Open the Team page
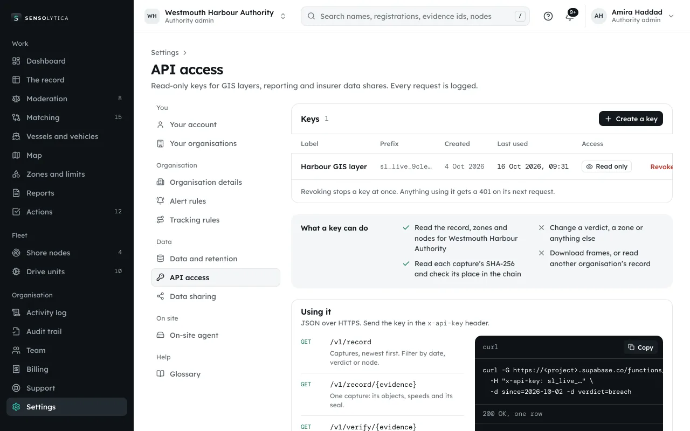Screen dimensions: 690x431 pyautogui.click(x=67, y=350)
